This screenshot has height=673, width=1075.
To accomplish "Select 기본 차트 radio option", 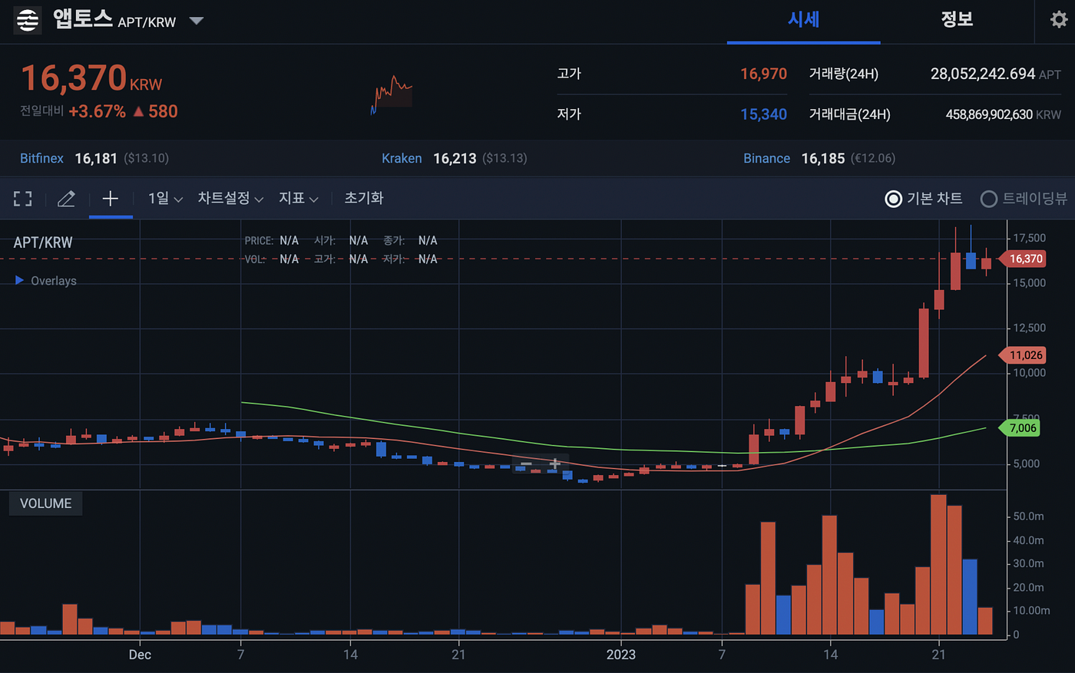I will (924, 199).
